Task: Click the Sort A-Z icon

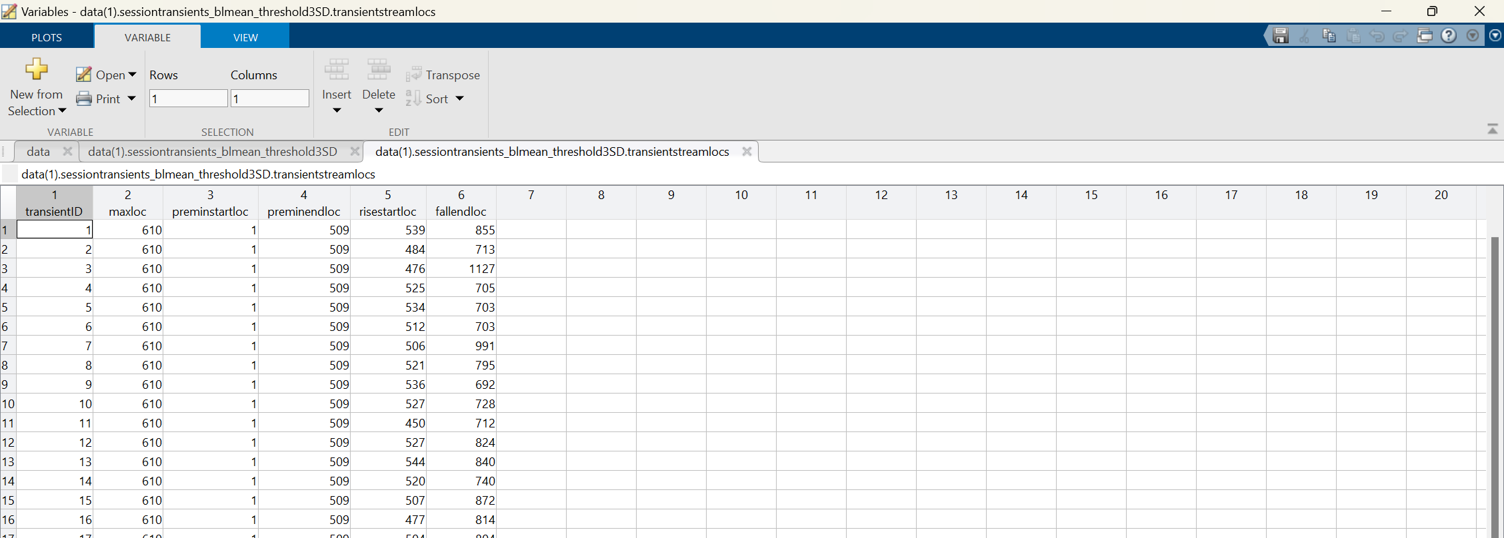Action: point(413,99)
